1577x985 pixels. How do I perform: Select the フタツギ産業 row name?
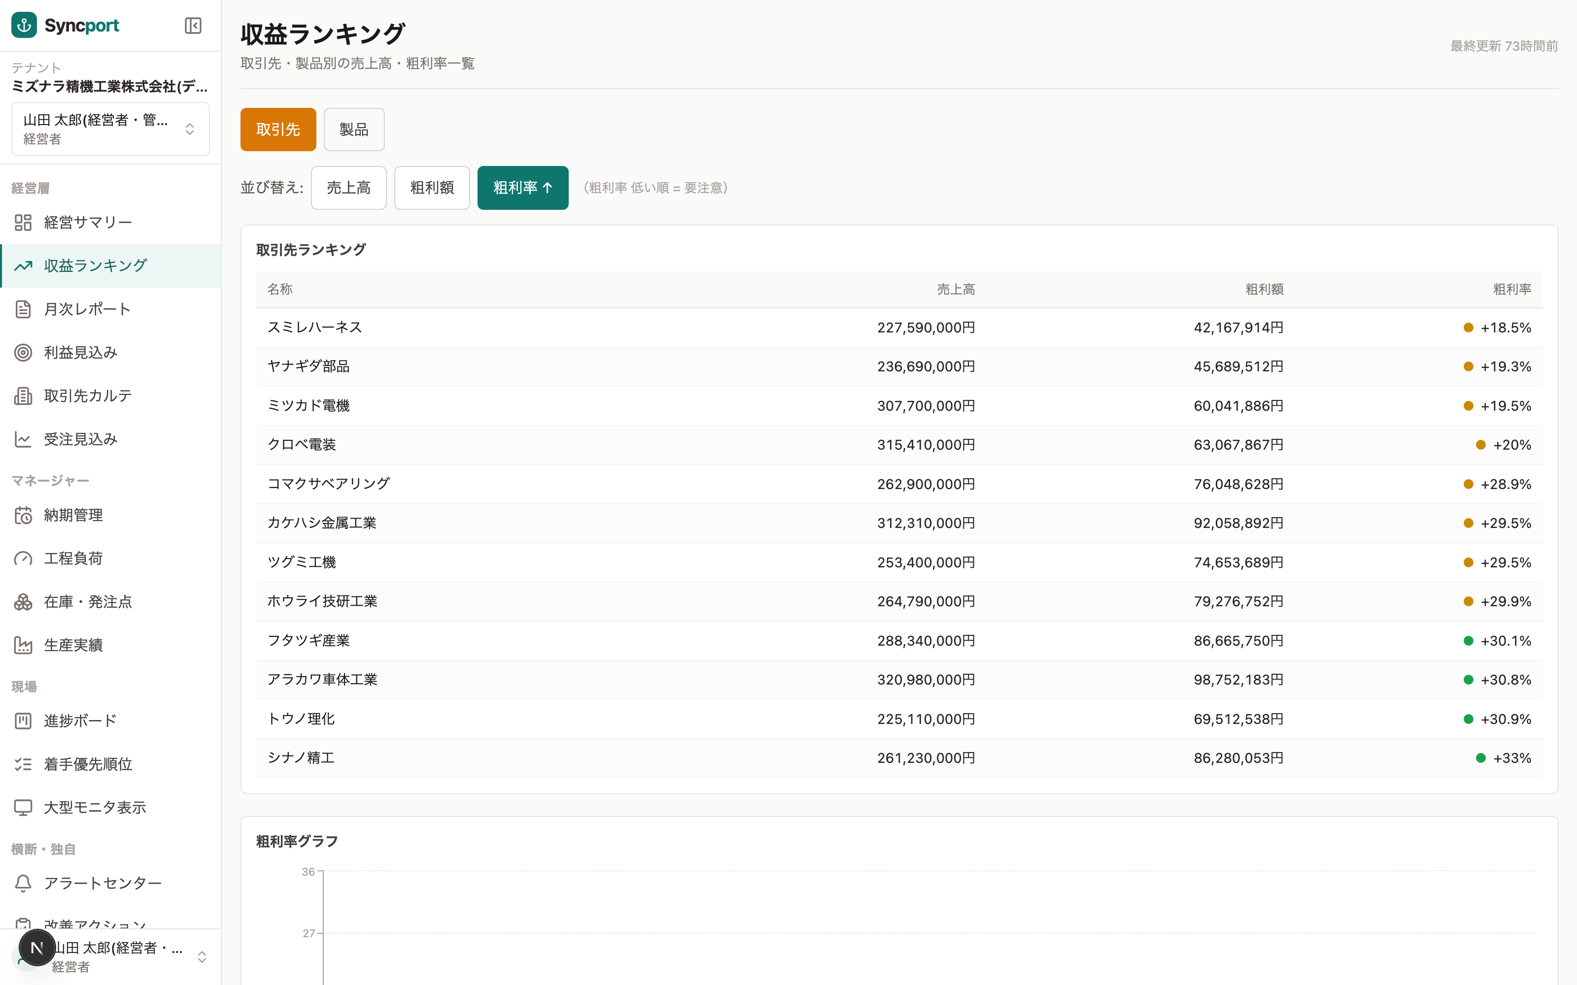(308, 641)
